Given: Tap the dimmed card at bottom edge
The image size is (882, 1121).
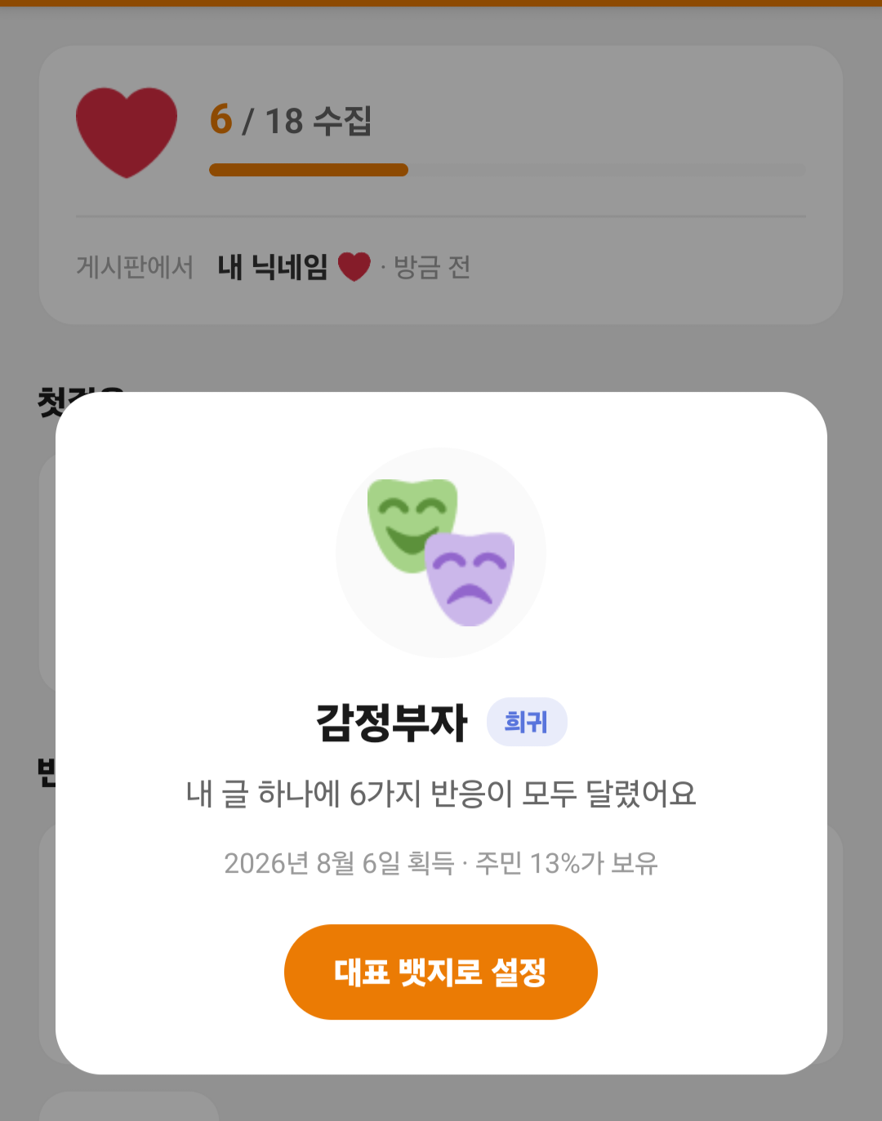Looking at the screenshot, I should point(129,1106).
